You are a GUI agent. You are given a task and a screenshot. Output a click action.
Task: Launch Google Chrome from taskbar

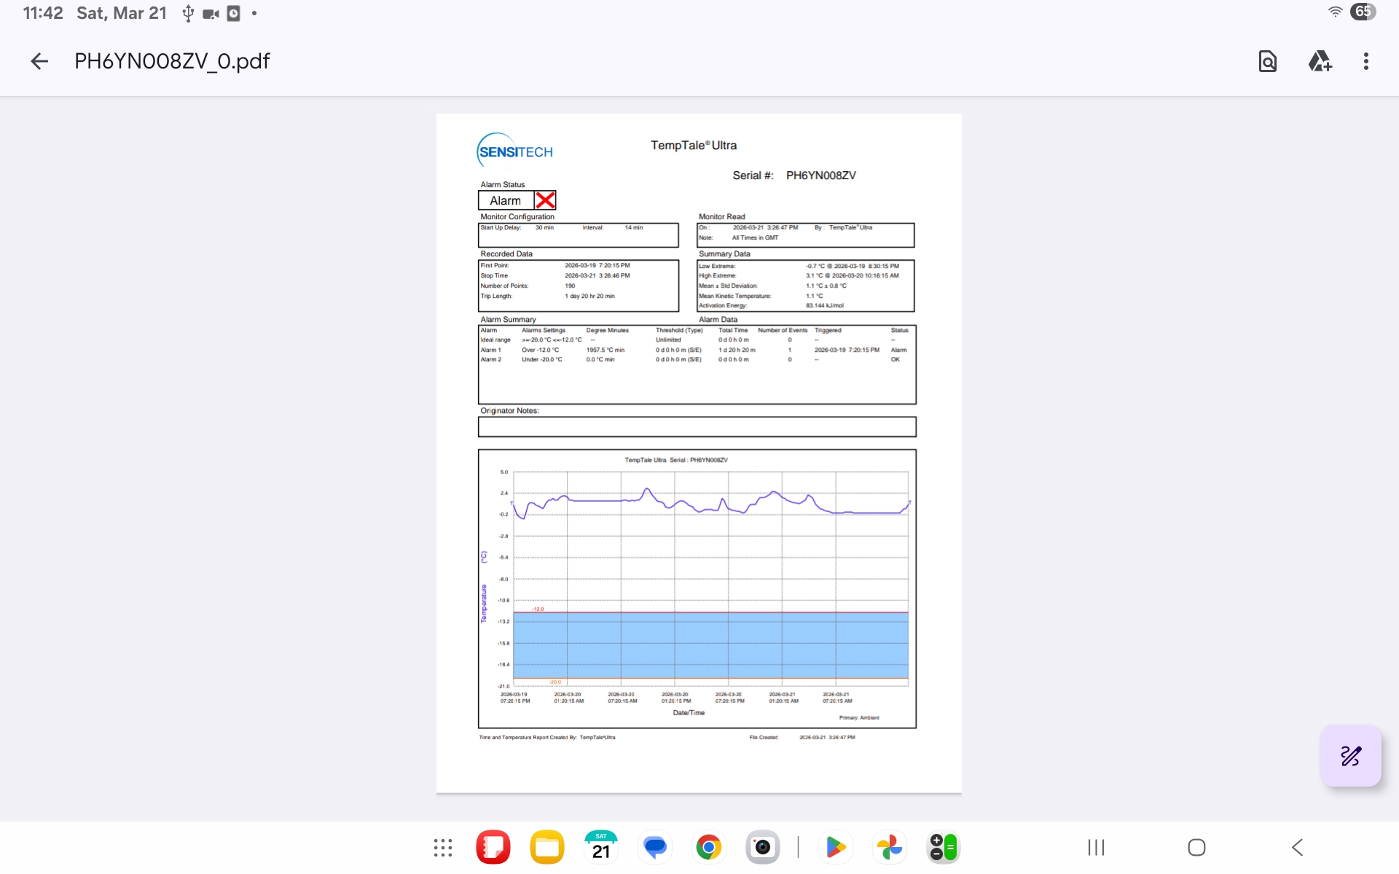(708, 848)
